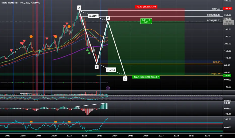Click the green 24.06 price tag on the axis
The width and height of the screenshot is (235, 138).
pyautogui.click(x=227, y=76)
